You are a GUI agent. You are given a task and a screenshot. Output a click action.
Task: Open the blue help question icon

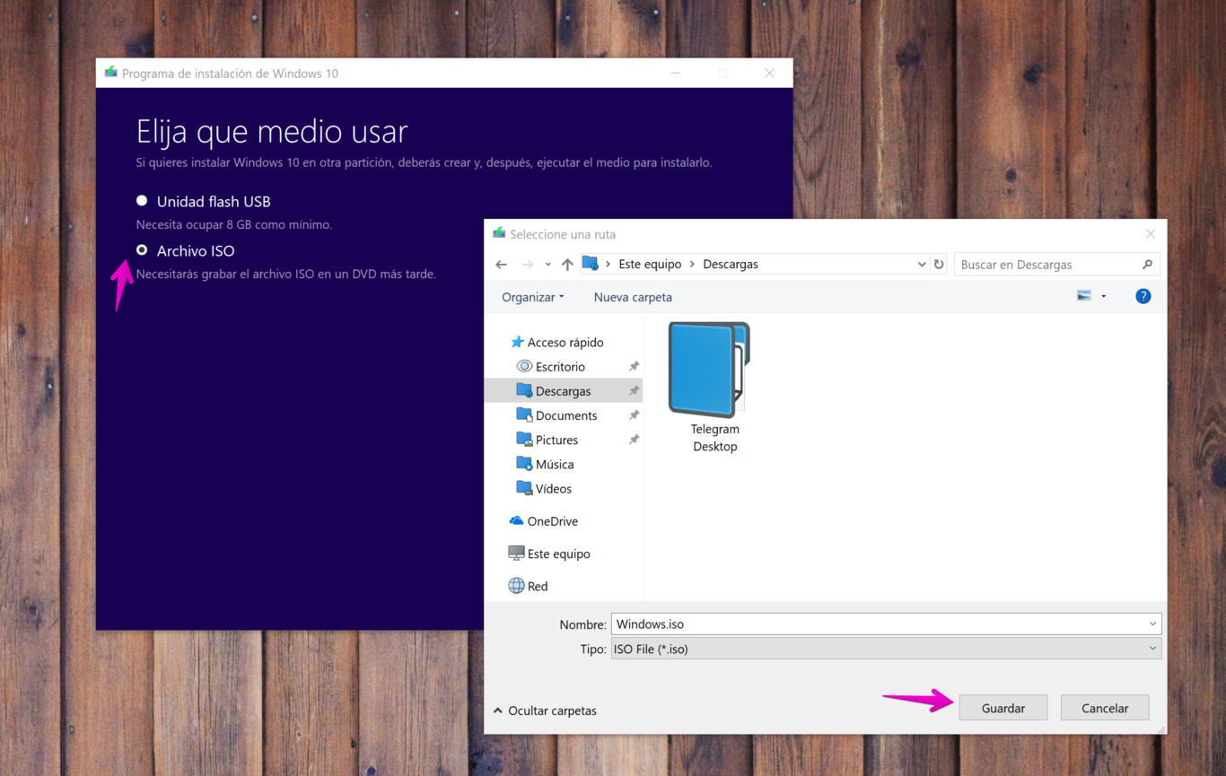(x=1143, y=296)
